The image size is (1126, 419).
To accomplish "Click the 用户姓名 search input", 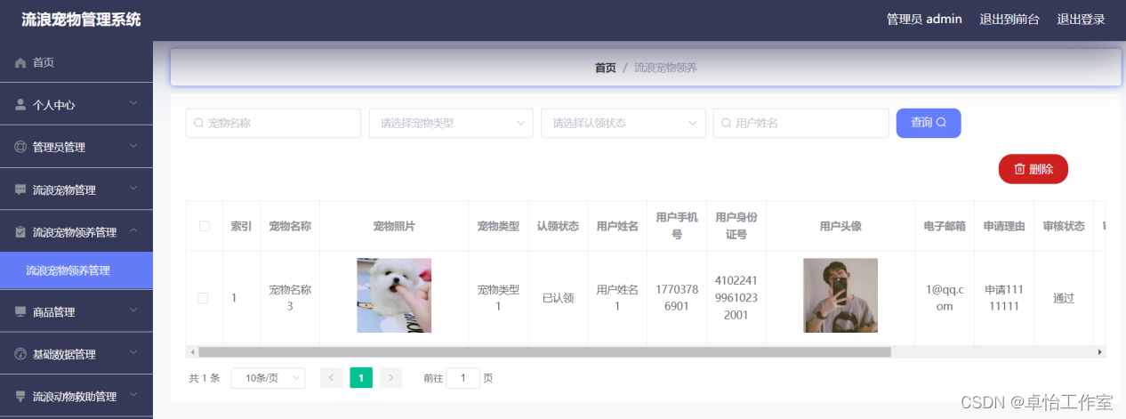I will (x=800, y=124).
